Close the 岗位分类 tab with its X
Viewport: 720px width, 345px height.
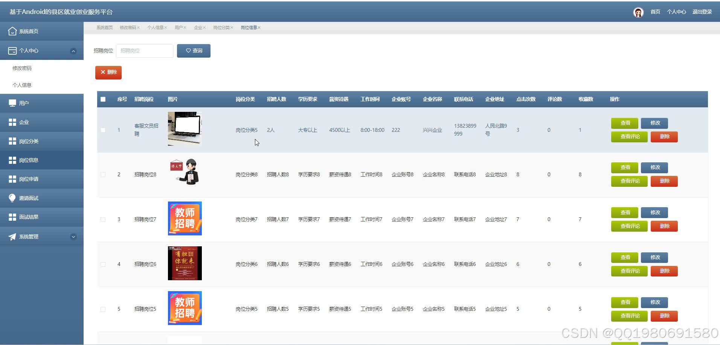click(232, 27)
